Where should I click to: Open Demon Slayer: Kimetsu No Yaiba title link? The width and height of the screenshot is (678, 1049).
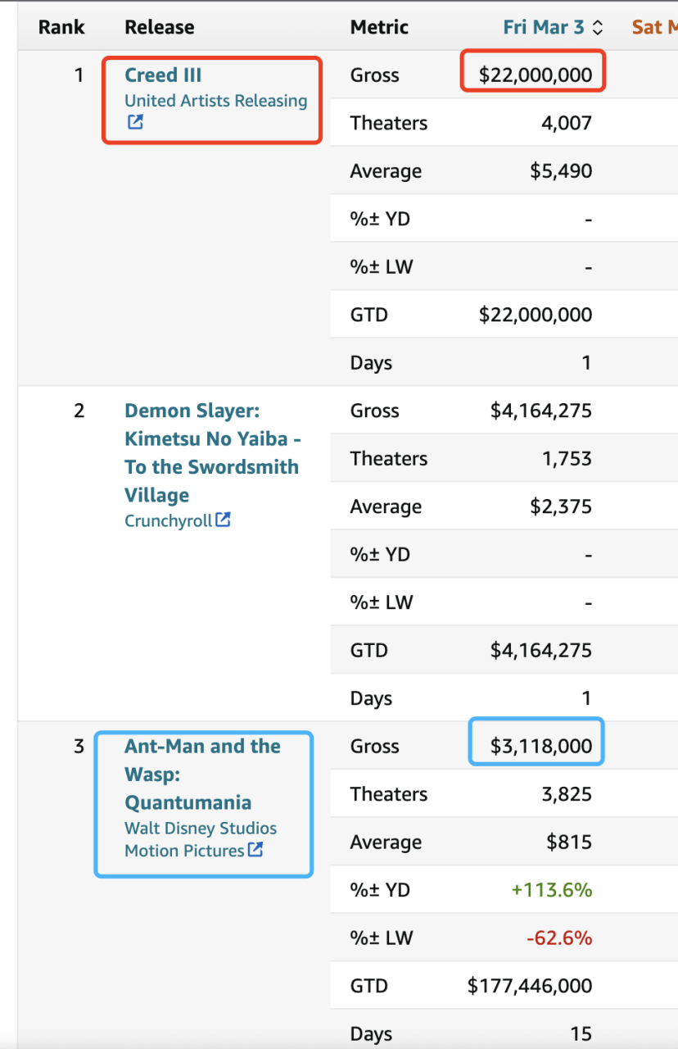211,452
